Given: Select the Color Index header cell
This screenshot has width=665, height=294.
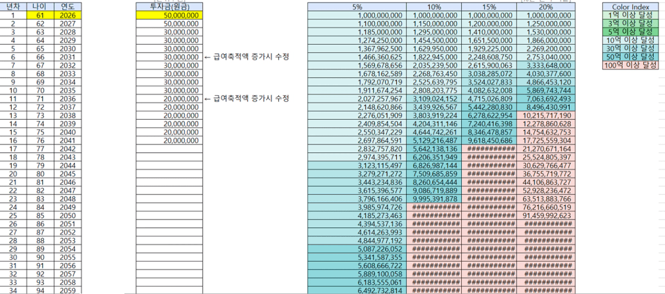Looking at the screenshot, I should 630,7.
